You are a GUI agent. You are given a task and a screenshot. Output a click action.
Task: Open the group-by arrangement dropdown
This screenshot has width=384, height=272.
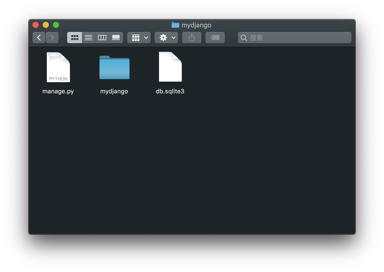coord(139,38)
